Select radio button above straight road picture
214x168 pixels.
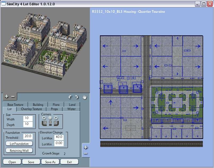click(x=50, y=118)
